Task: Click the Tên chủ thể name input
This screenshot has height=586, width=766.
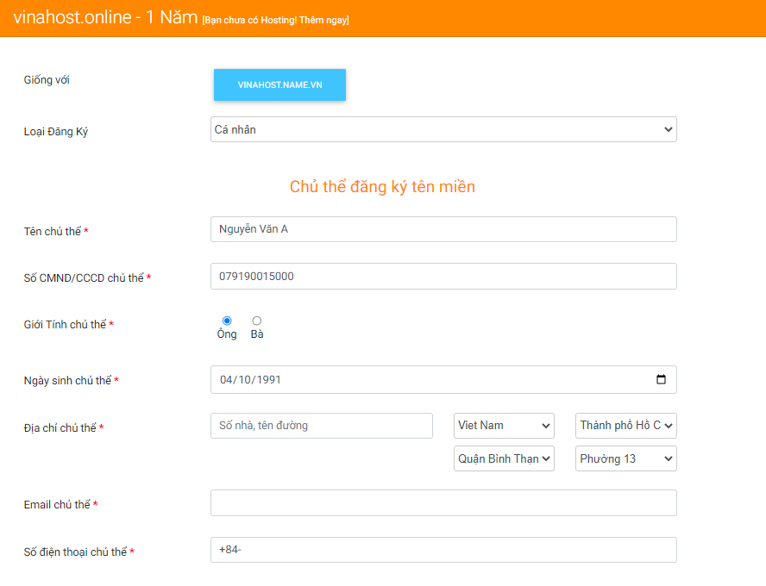Action: [x=443, y=228]
